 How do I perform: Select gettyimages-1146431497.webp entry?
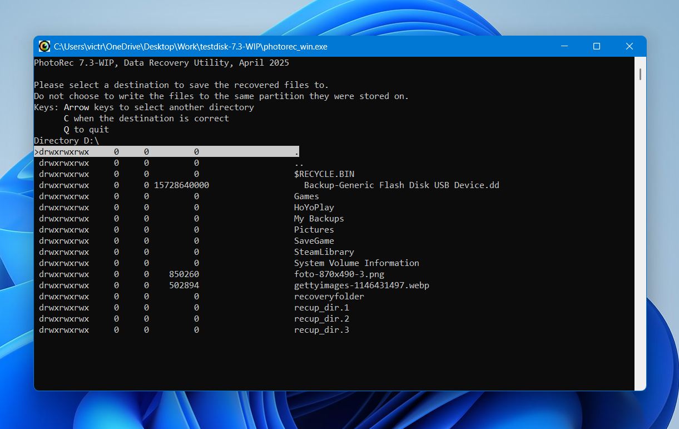(361, 285)
